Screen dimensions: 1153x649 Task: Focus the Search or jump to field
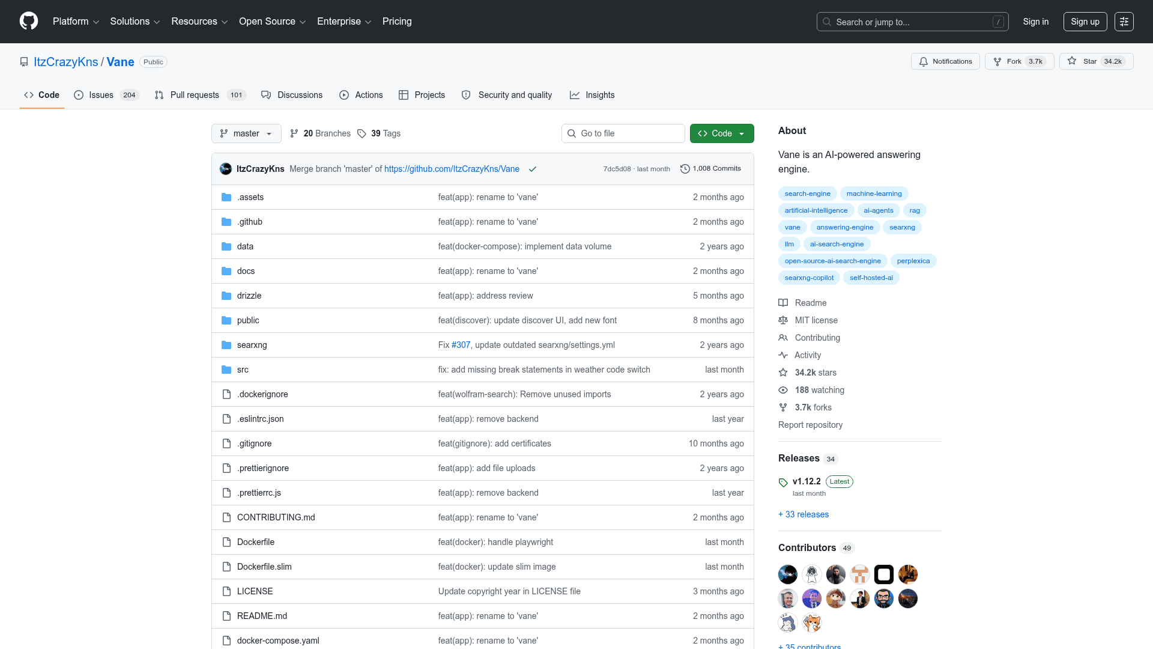pyautogui.click(x=912, y=22)
